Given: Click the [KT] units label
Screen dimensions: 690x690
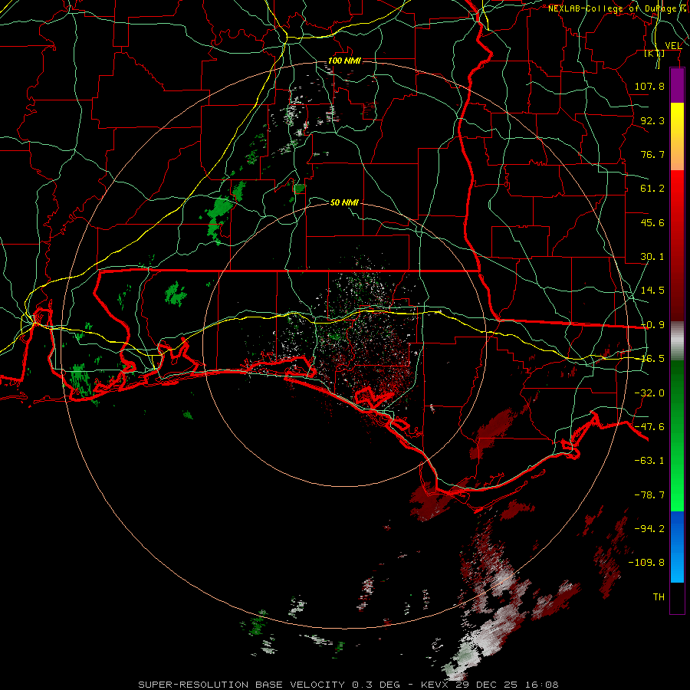Looking at the screenshot, I should 654,54.
